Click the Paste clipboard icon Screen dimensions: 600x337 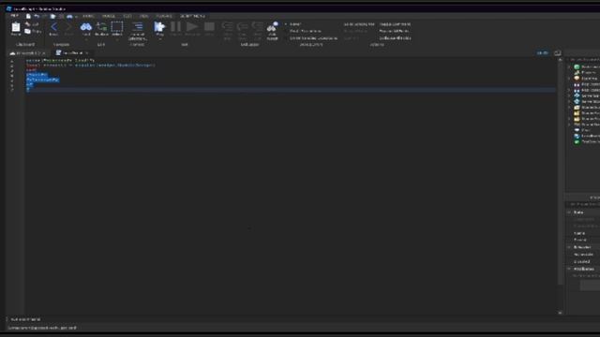click(16, 27)
